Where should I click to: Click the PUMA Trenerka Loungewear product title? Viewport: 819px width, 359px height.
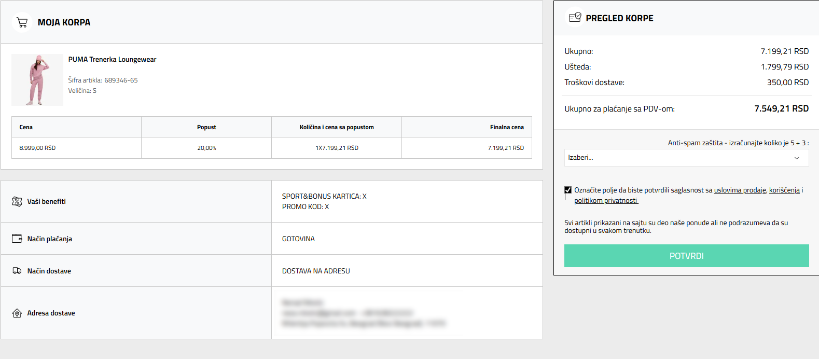(x=112, y=60)
